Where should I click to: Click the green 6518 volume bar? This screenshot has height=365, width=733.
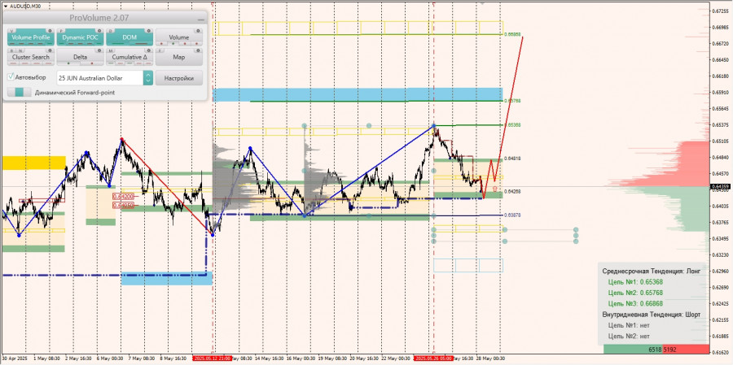pyautogui.click(x=633, y=349)
